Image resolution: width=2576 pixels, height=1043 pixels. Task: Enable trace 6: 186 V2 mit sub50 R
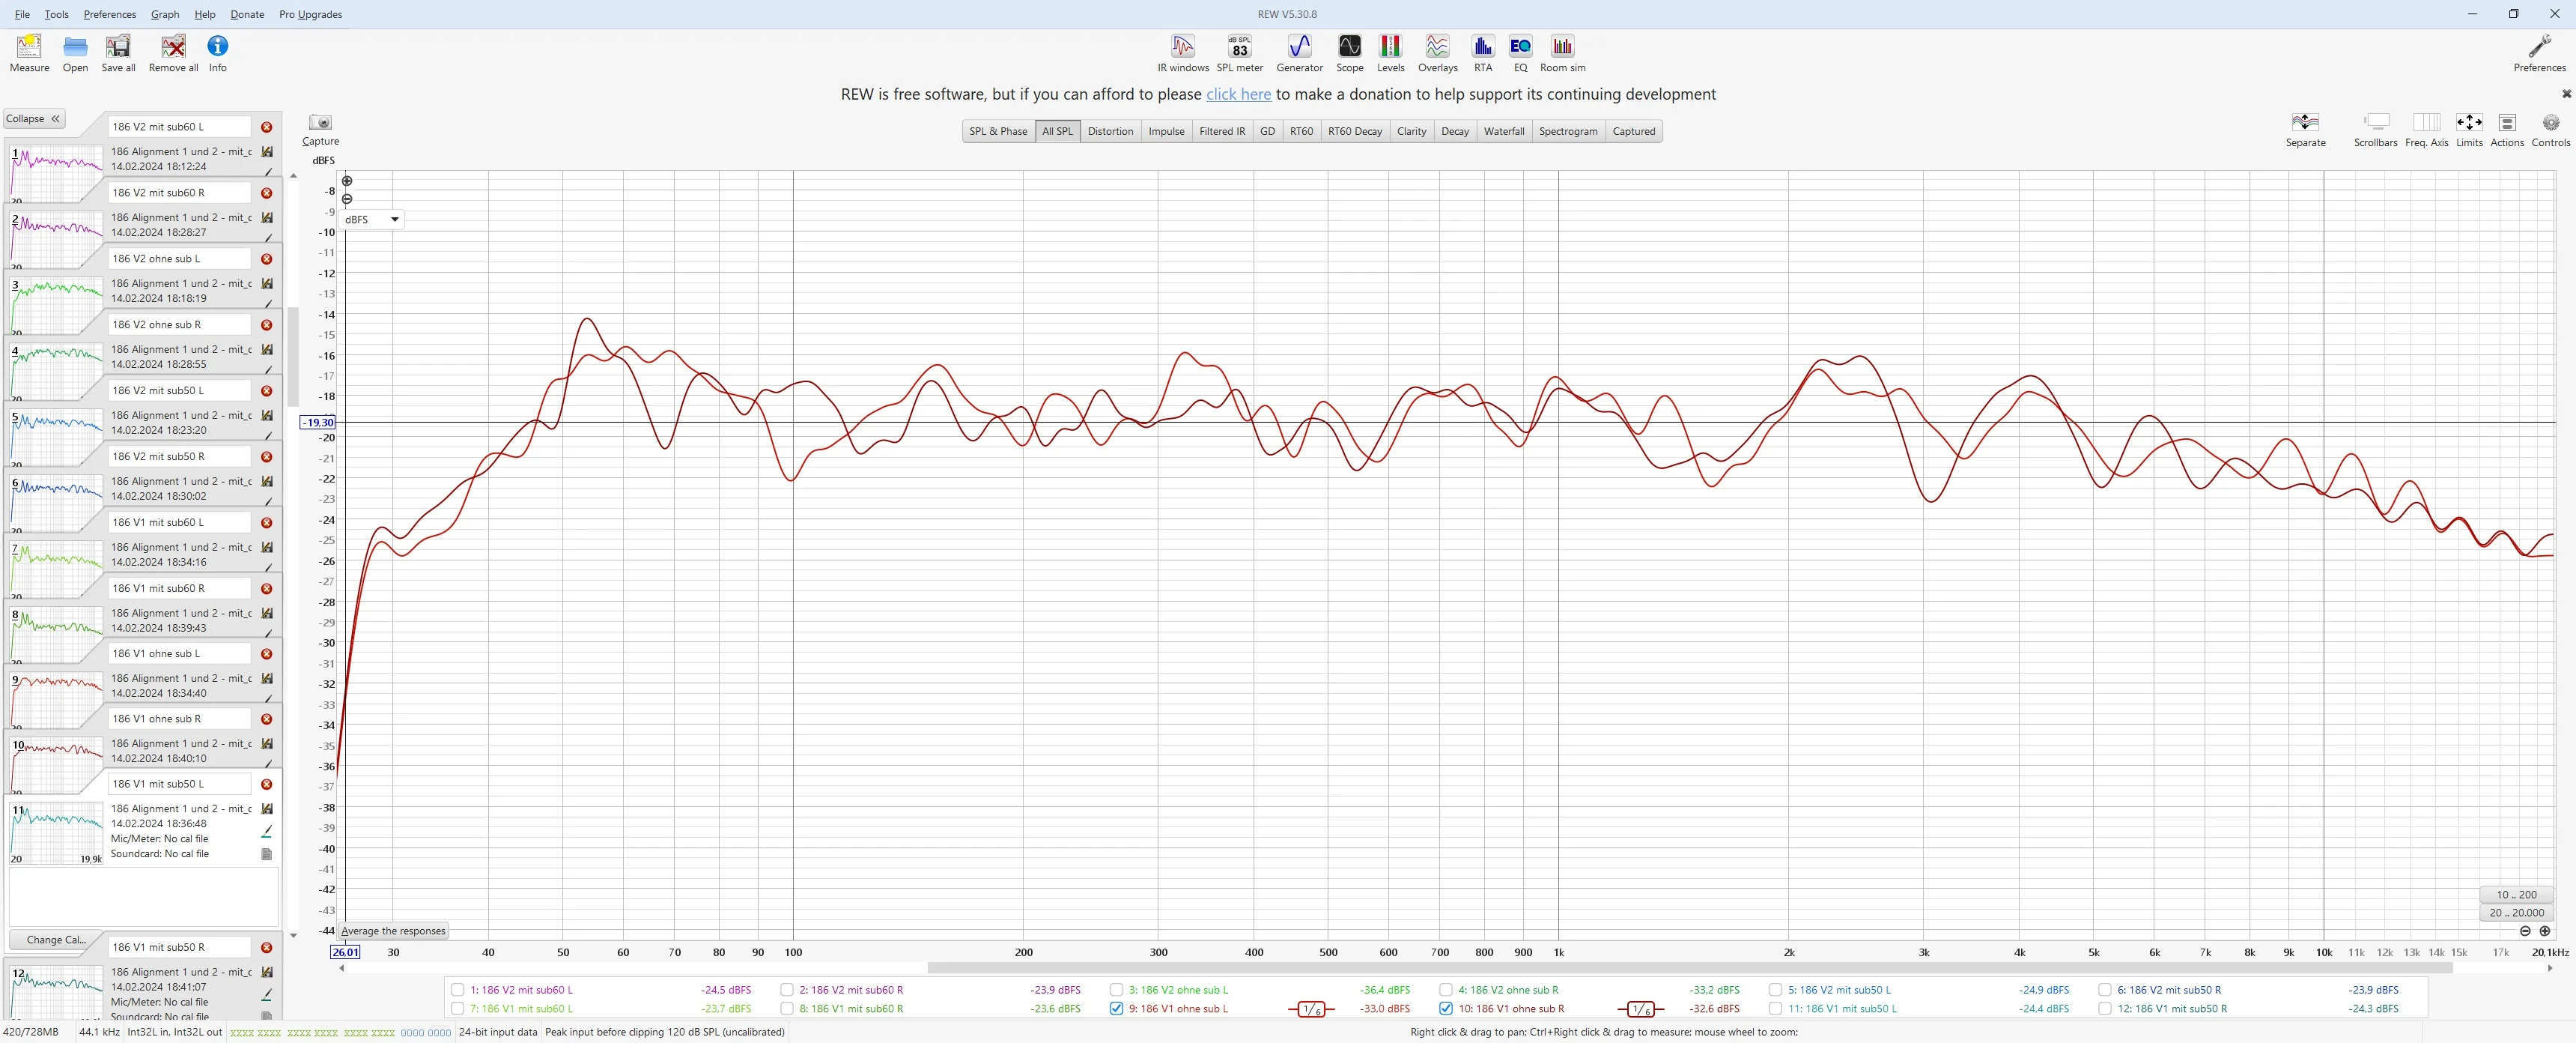tap(2104, 990)
